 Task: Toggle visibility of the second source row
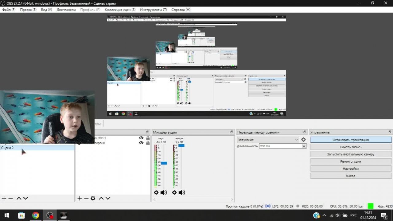click(141, 143)
